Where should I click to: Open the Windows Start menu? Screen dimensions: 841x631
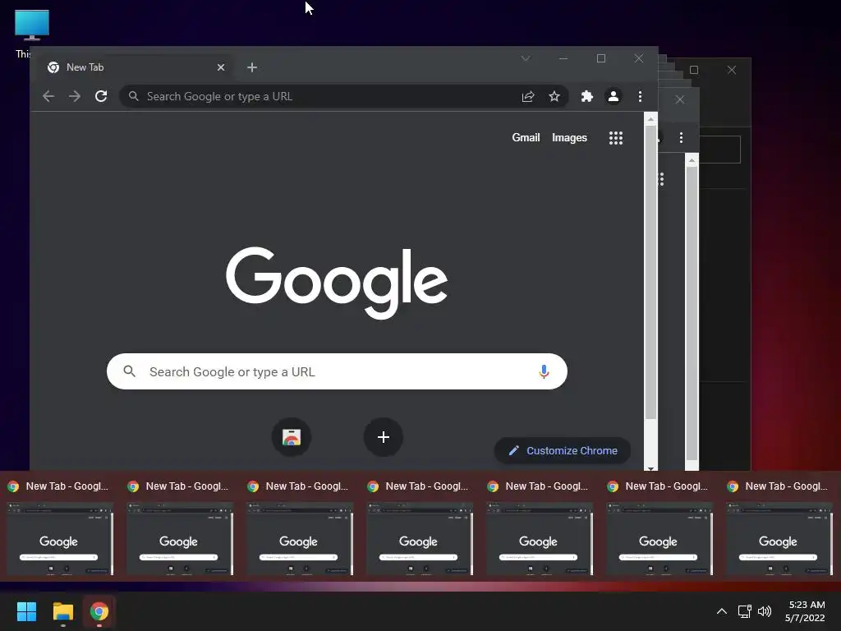[x=26, y=611]
